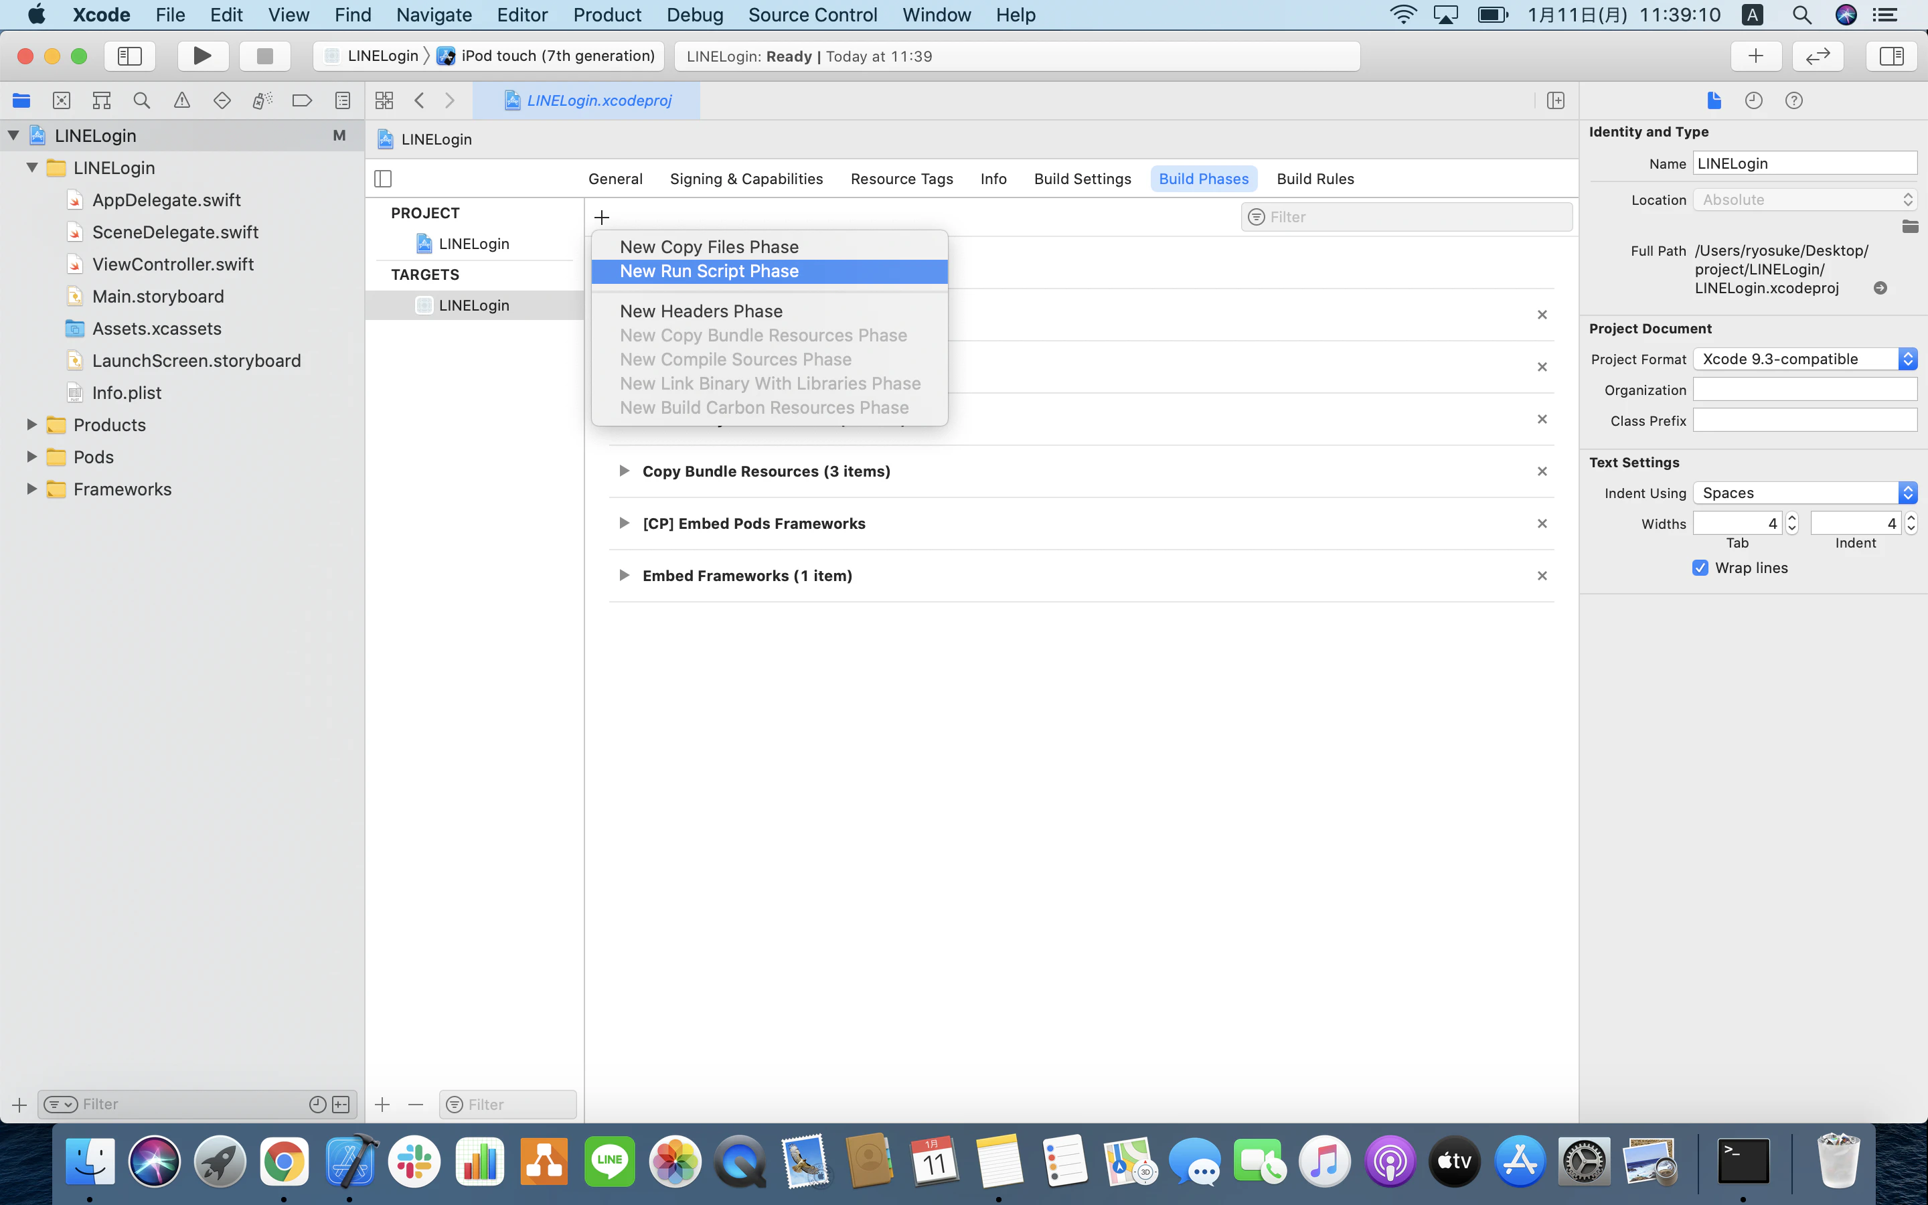The width and height of the screenshot is (1928, 1205).
Task: Open the Project Format dropdown
Action: pos(1805,359)
